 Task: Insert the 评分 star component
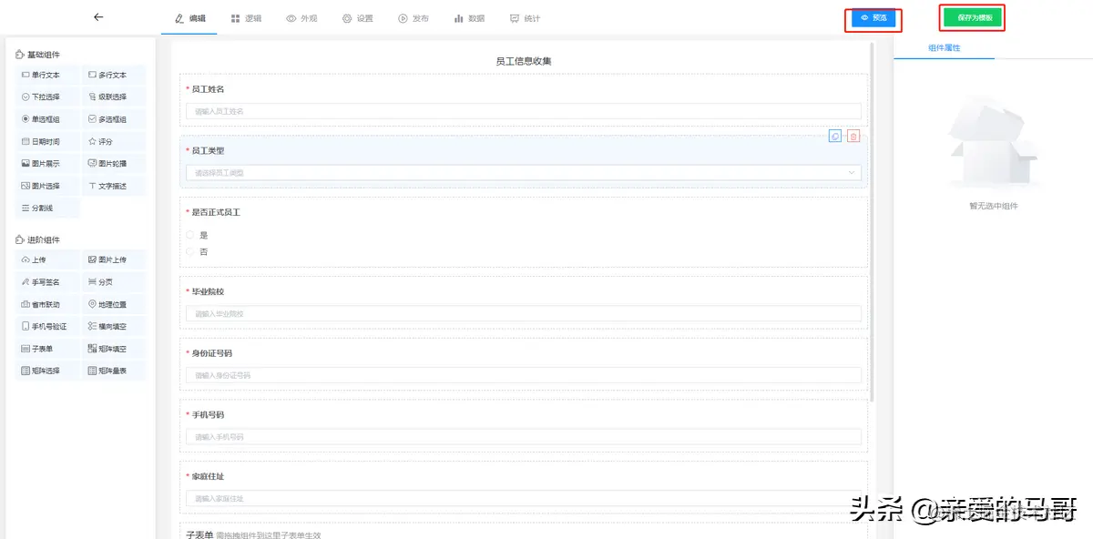click(x=114, y=142)
